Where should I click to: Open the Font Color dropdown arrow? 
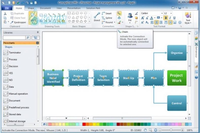pos(155,18)
